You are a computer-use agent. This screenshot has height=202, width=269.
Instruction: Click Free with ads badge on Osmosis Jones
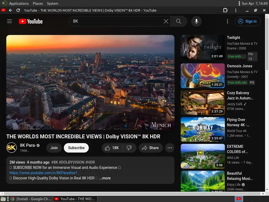(x=237, y=82)
